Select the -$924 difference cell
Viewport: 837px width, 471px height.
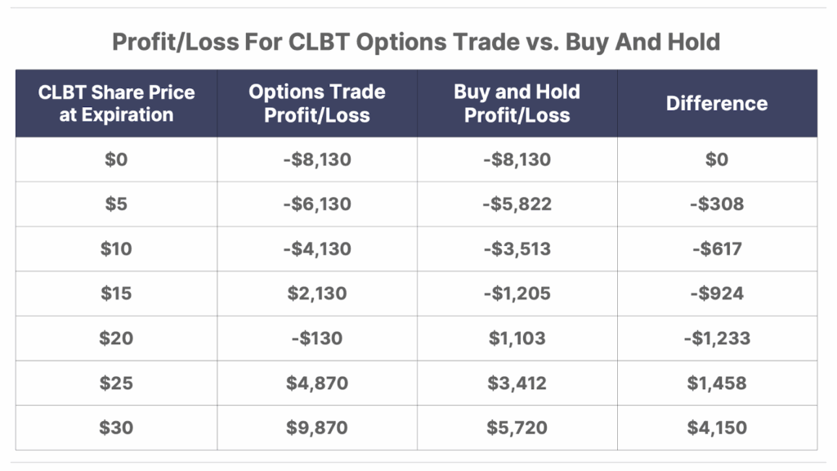(x=717, y=294)
